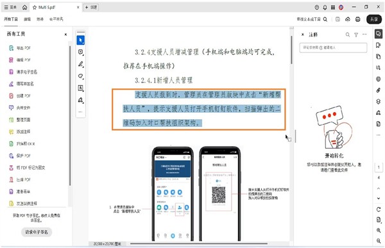The width and height of the screenshot is (385, 248).
Task: Open the page thumbnails pane icon
Action: point(379,56)
